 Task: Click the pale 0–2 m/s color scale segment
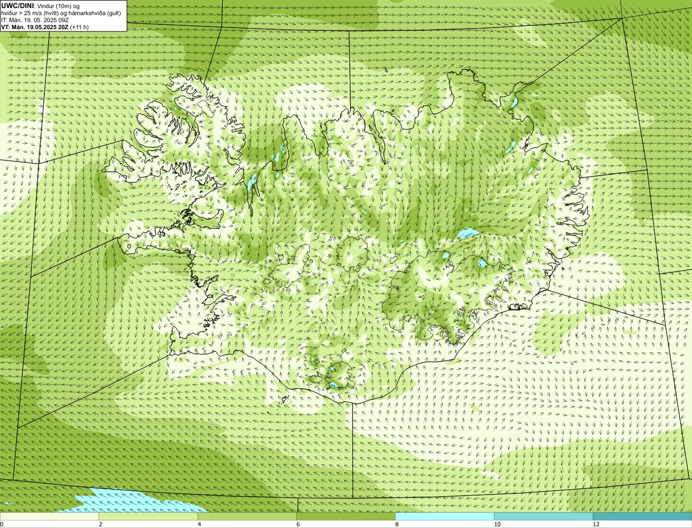50,517
